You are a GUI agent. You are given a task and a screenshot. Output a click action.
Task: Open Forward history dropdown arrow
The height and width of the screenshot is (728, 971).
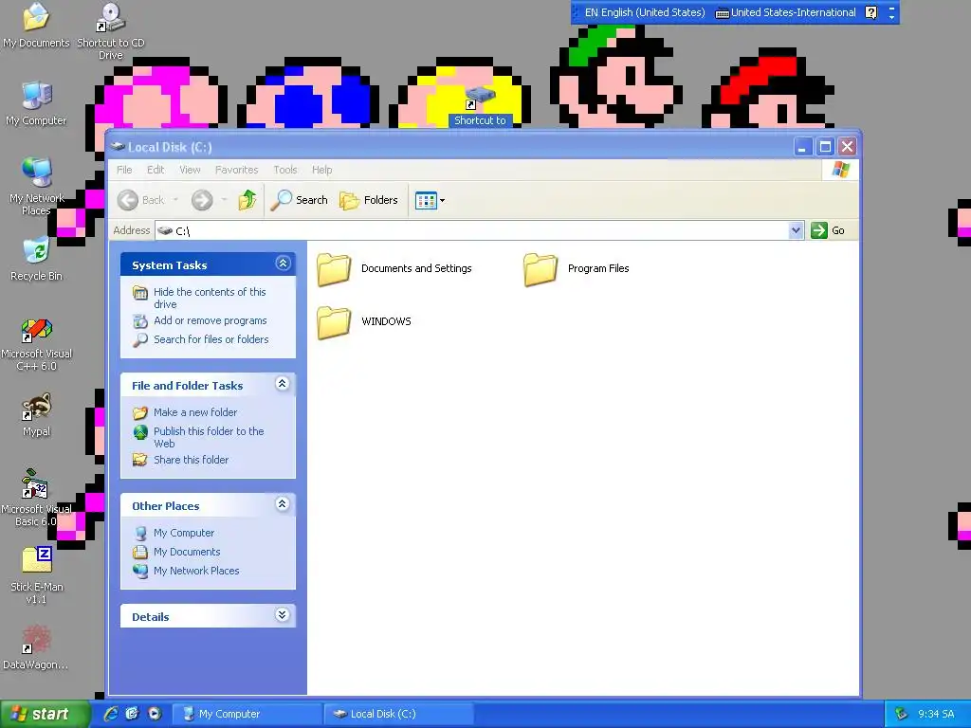pos(224,200)
